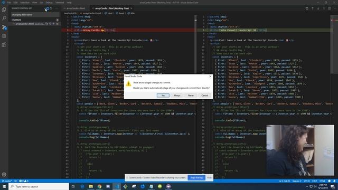Open the Explorer view in activity bar
Viewport: 338px width, 190px height.
(x=4, y=9)
